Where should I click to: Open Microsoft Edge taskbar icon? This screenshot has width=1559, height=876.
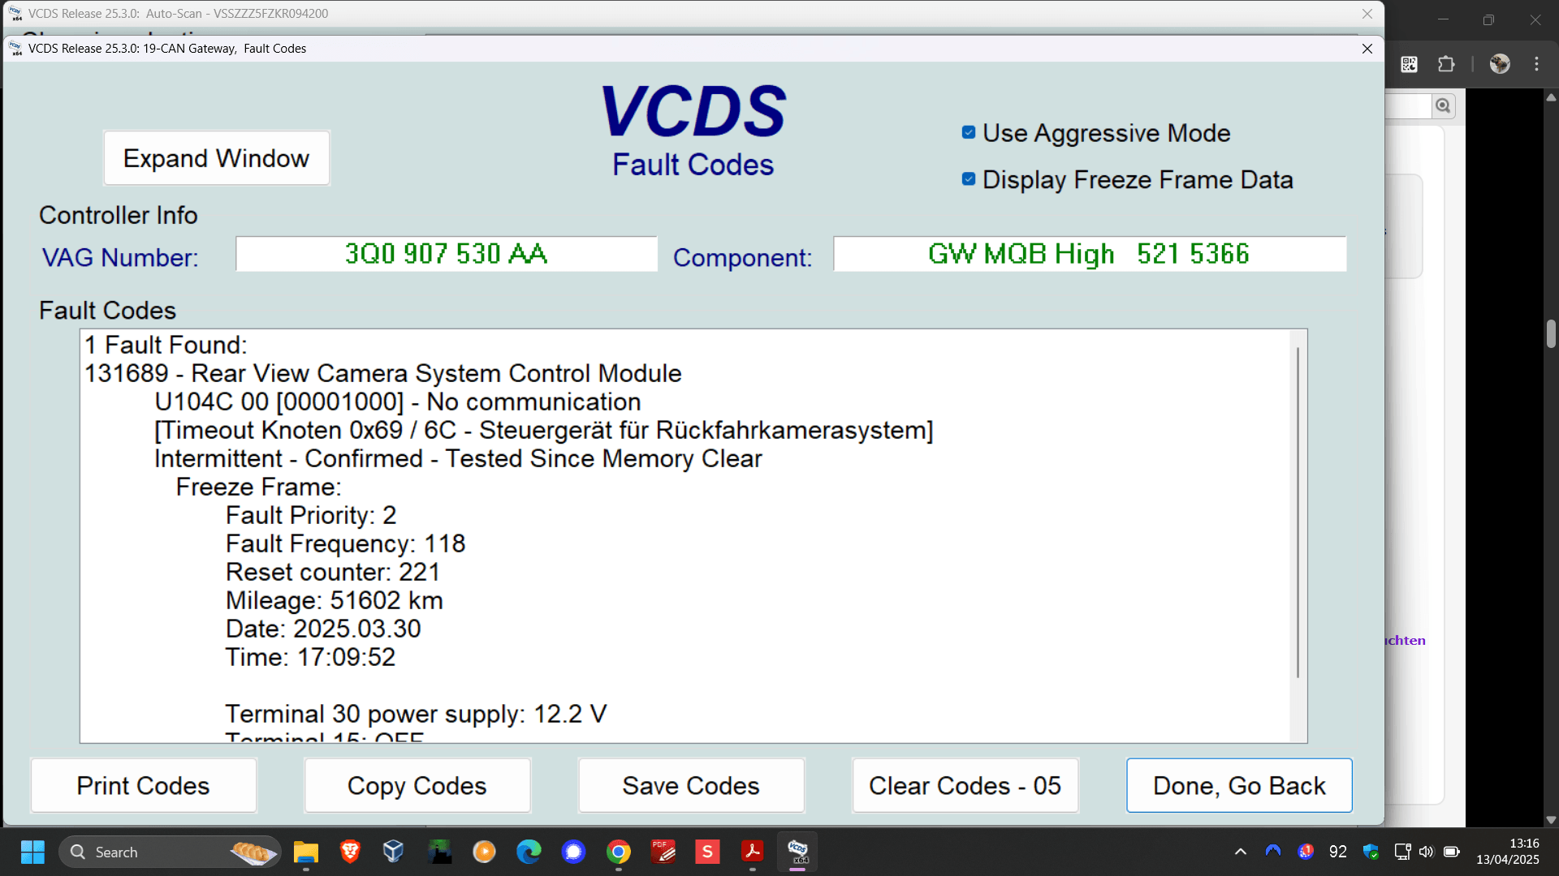[529, 852]
